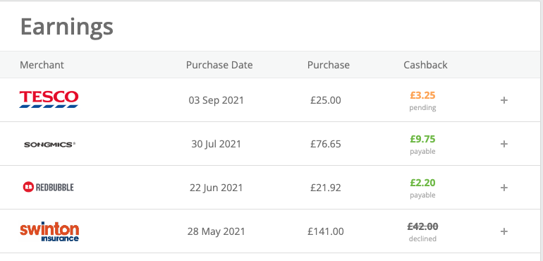This screenshot has height=261, width=543.
Task: Select the £3.25 pending cashback amount
Action: coord(422,95)
